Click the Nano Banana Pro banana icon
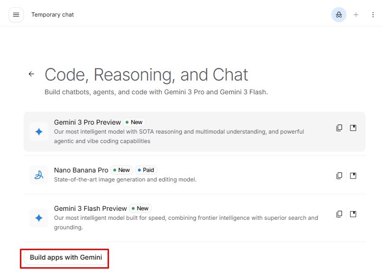Screen dimensions: 383x280 click(x=39, y=175)
